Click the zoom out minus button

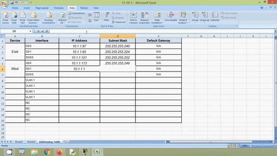point(251,146)
